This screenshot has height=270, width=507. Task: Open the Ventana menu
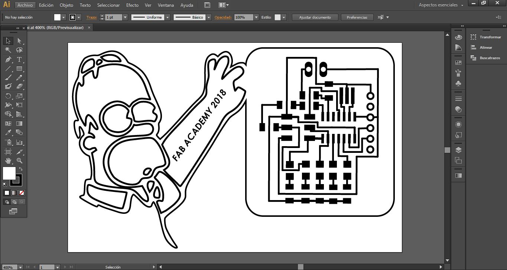pos(166,5)
